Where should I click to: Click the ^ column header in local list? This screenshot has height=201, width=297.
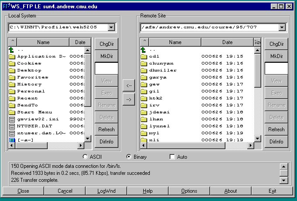pos(13,42)
